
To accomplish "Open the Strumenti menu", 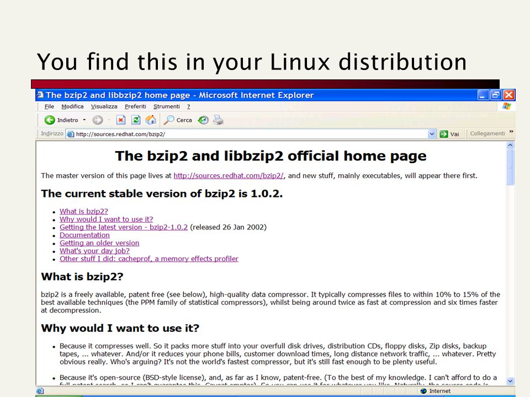I will click(167, 106).
